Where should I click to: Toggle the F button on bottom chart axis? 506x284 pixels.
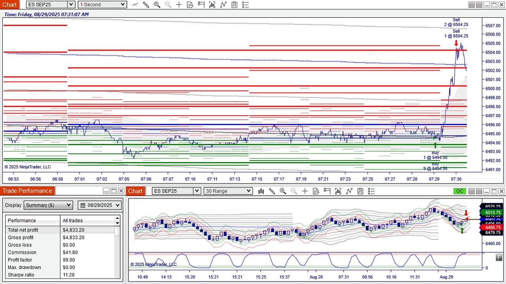tap(499, 257)
